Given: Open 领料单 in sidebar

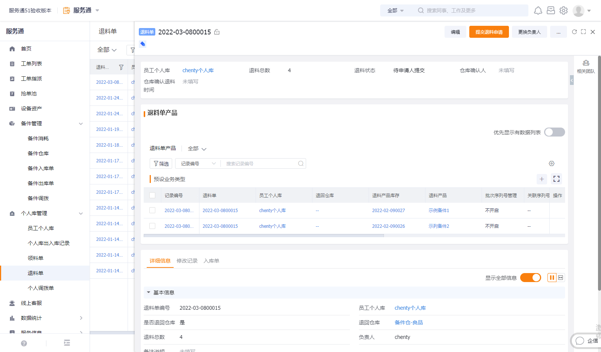Looking at the screenshot, I should [36, 258].
